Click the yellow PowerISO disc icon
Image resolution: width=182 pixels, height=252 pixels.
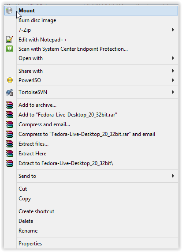click(x=10, y=80)
